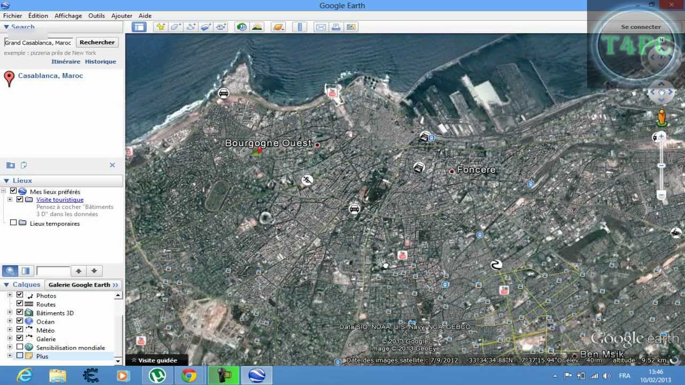Screen dimensions: 685x385
Task: Check the Lieux temporaires checkbox
Action: (x=13, y=223)
